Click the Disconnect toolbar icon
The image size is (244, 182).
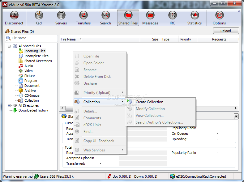coord(14,15)
